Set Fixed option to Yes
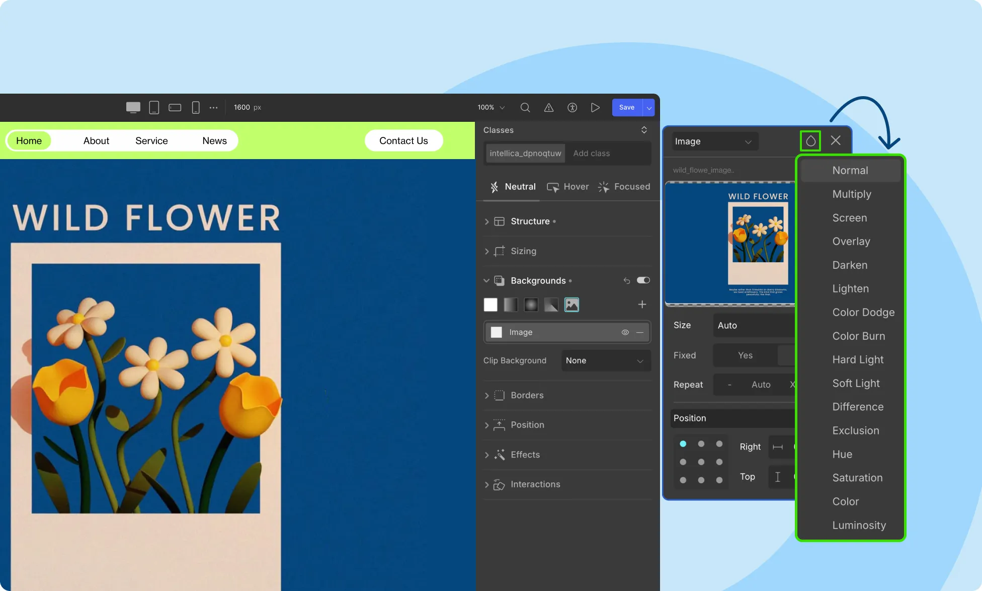 click(745, 355)
